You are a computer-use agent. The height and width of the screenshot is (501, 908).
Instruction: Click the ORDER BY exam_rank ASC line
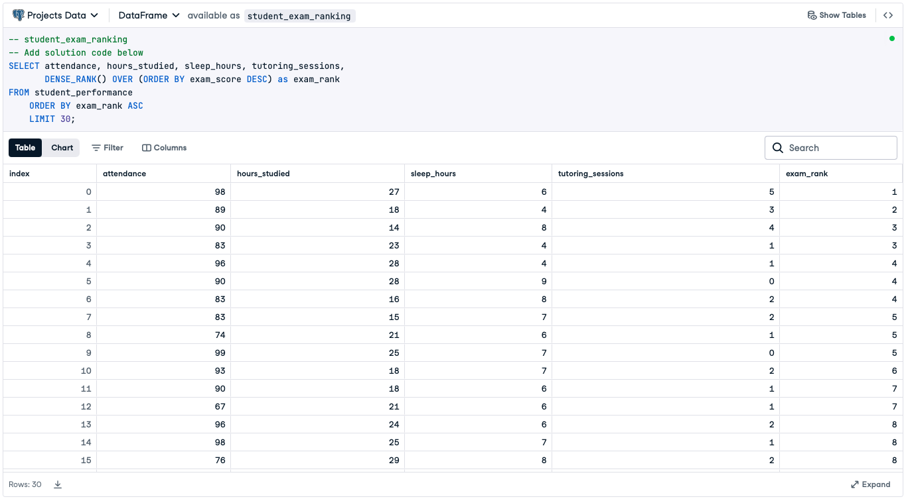point(86,105)
